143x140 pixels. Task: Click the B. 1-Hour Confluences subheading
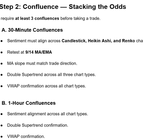(29, 103)
